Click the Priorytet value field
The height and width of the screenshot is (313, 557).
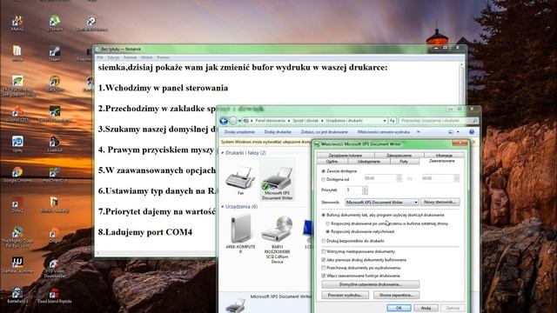click(x=354, y=190)
